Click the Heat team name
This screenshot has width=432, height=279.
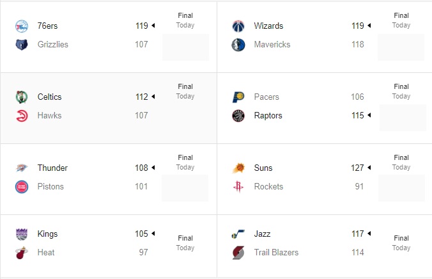pos(46,252)
